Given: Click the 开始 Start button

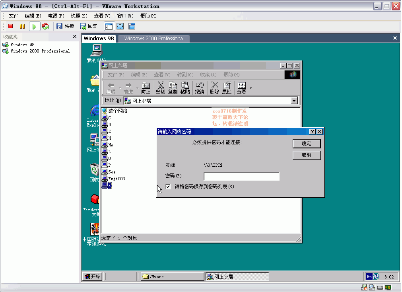Looking at the screenshot, I should [92, 276].
